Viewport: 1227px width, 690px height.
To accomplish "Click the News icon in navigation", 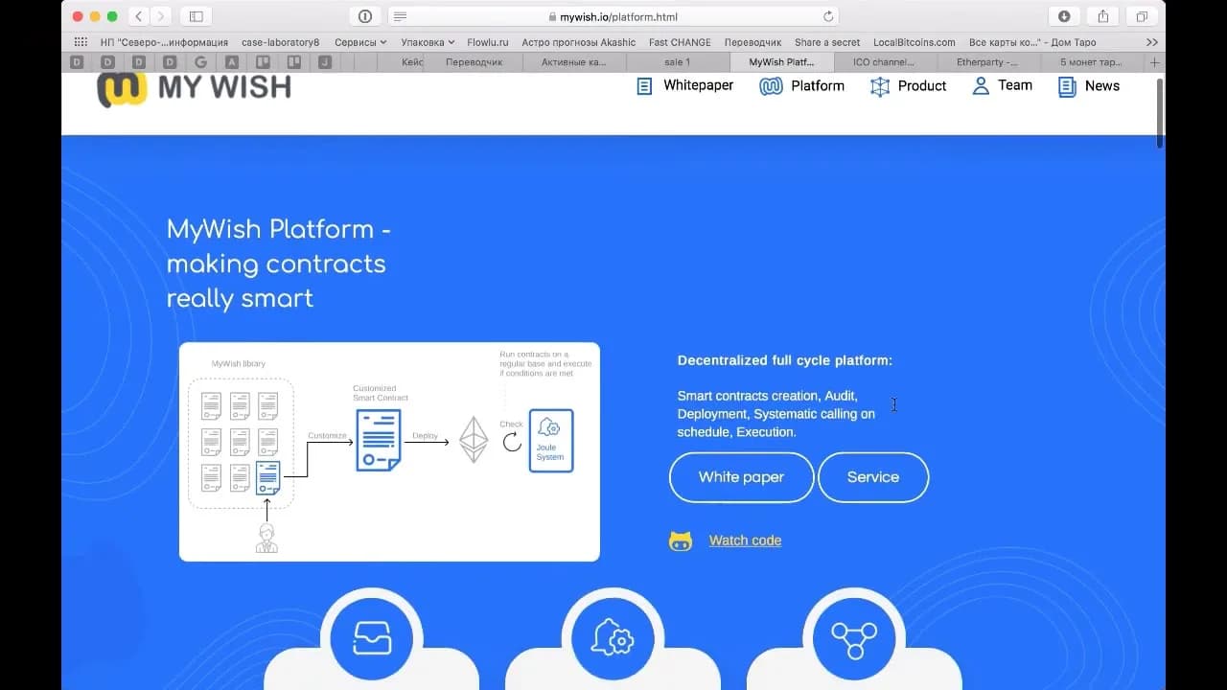I will tap(1067, 86).
